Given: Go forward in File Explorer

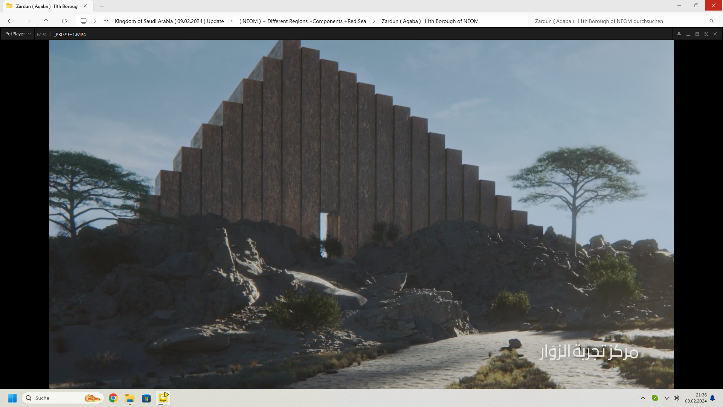Looking at the screenshot, I should pyautogui.click(x=28, y=21).
